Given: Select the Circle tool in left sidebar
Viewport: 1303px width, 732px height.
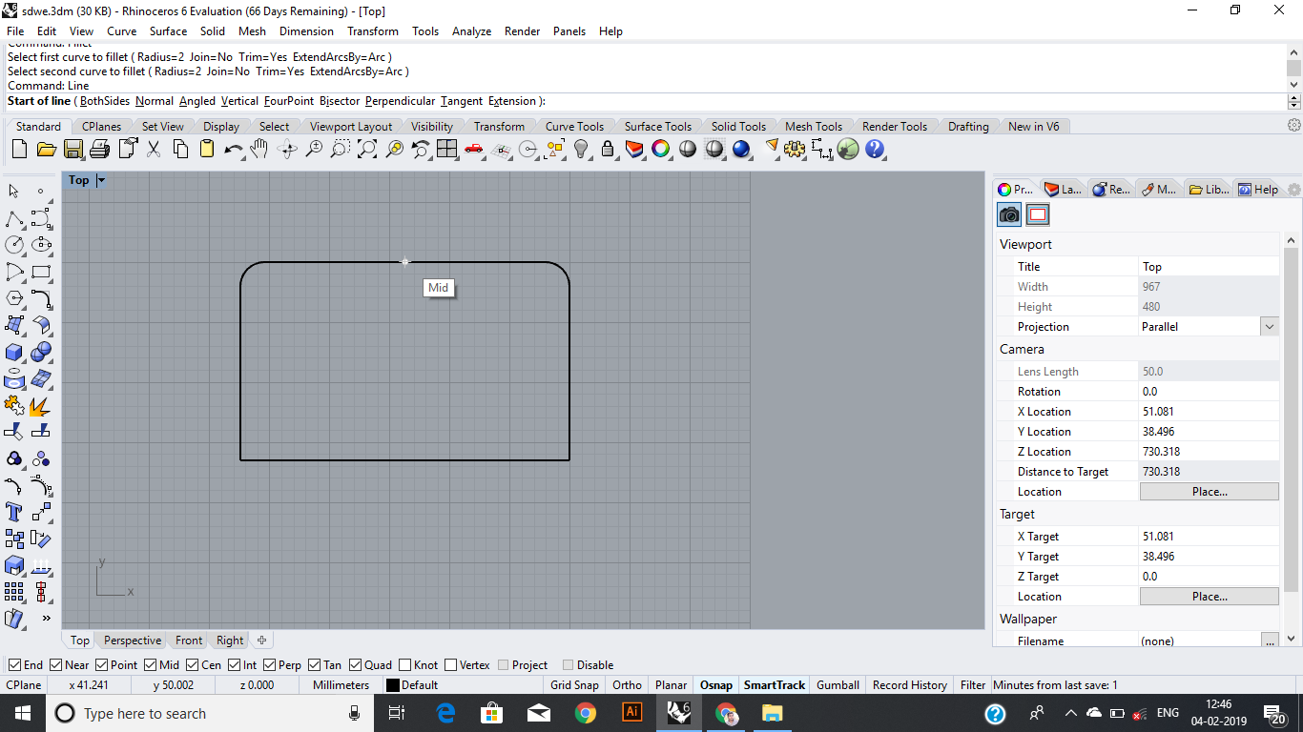Looking at the screenshot, I should pyautogui.click(x=14, y=245).
